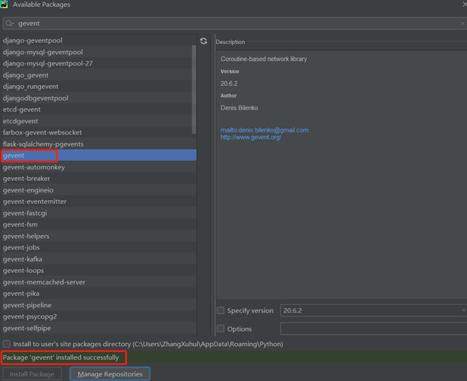This screenshot has height=381, width=467.
Task: Reload the package list with refresh icon
Action: click(204, 41)
